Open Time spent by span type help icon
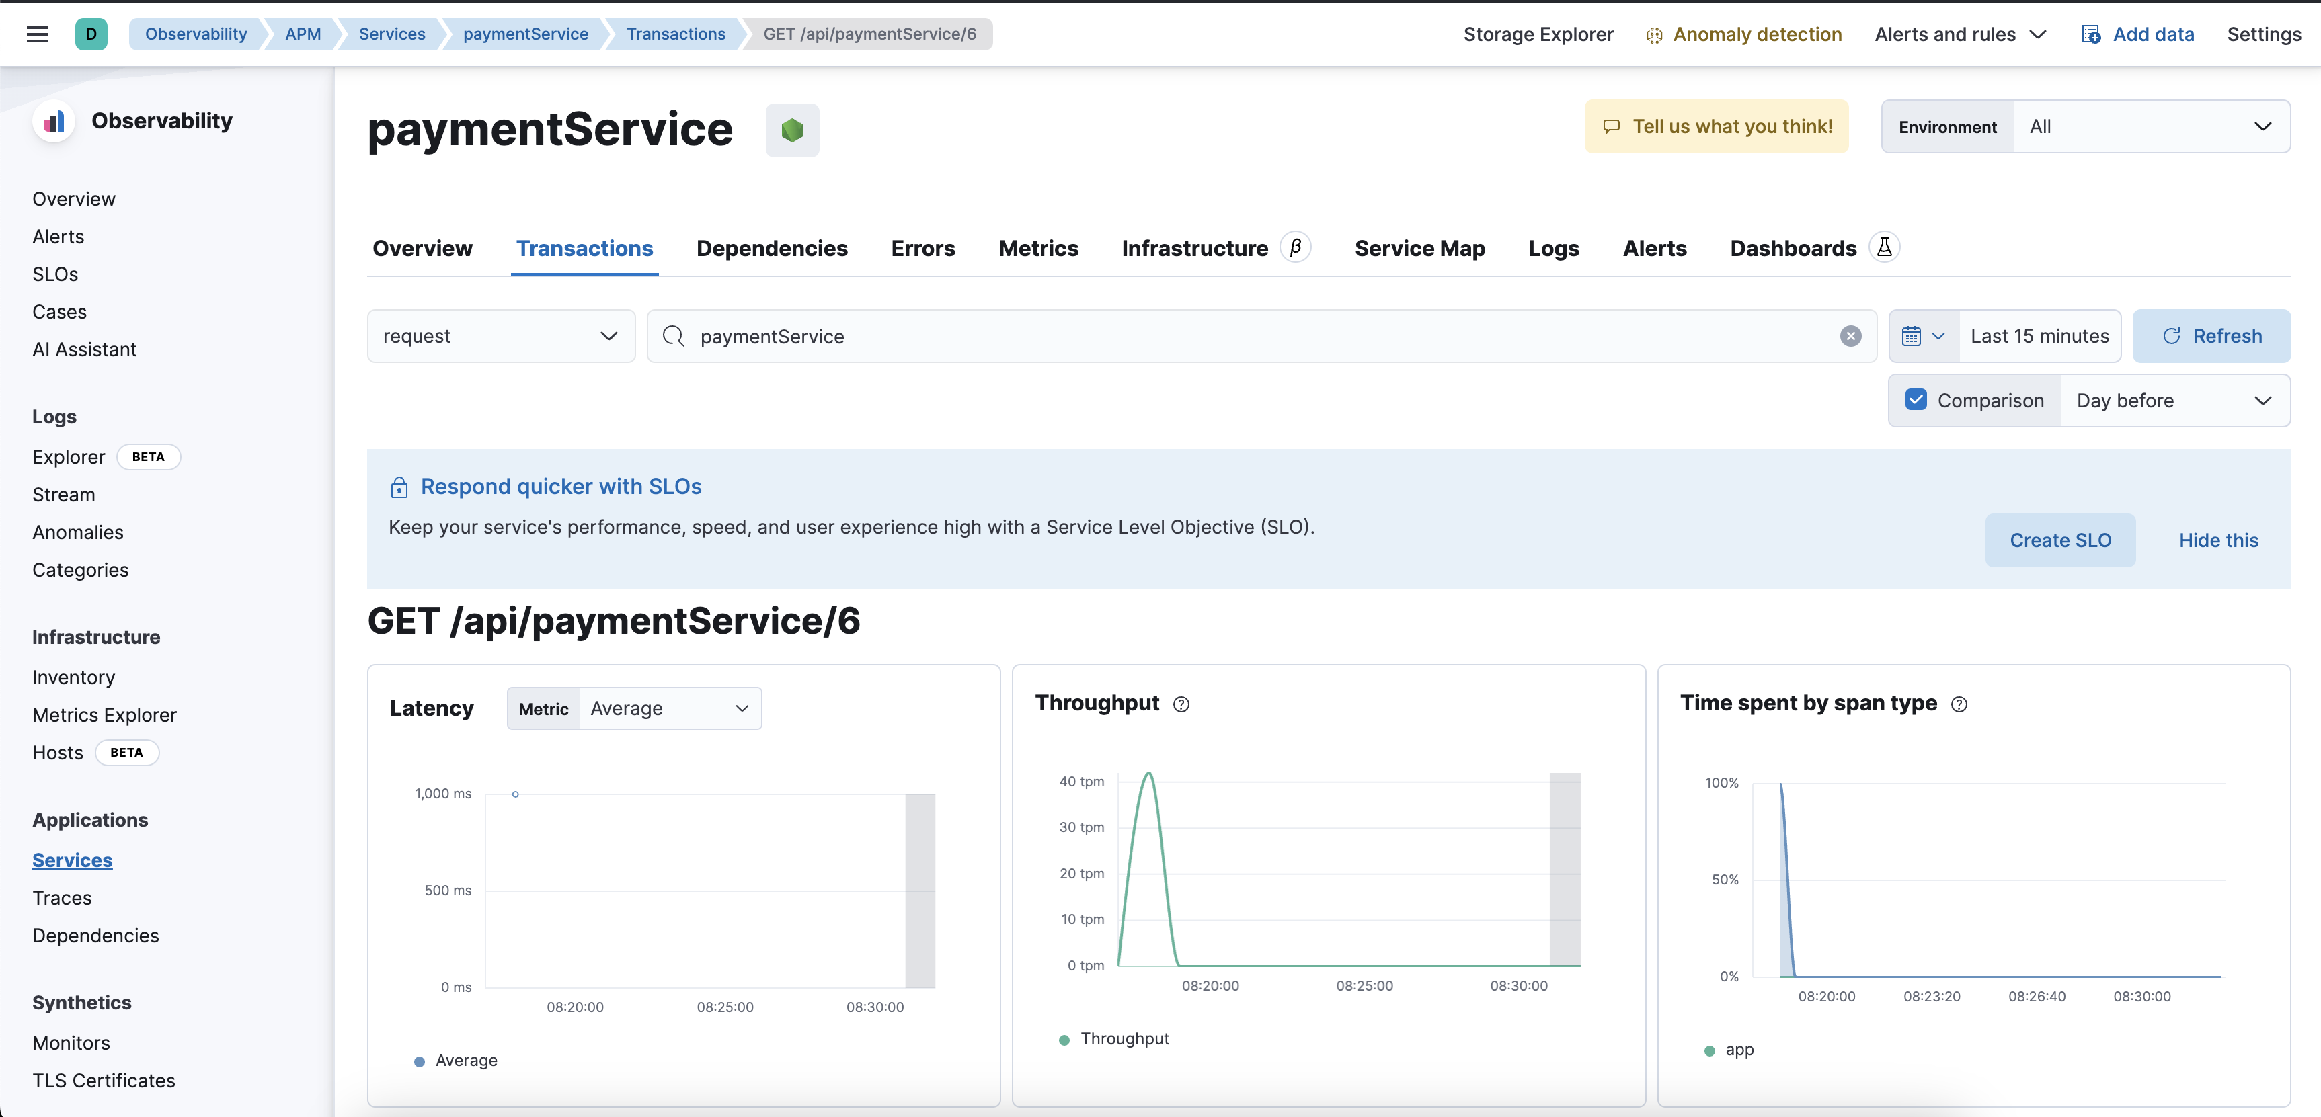Image resolution: width=2321 pixels, height=1117 pixels. tap(1959, 704)
